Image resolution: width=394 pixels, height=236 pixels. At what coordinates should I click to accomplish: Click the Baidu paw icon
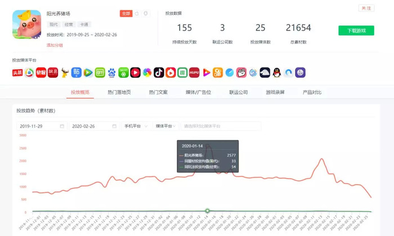112,73
